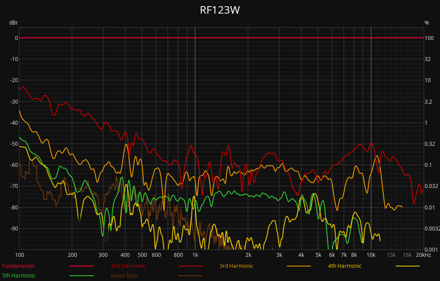Click the 1k frequency axis label
Viewport: 440px width, 281px height.
(195, 255)
